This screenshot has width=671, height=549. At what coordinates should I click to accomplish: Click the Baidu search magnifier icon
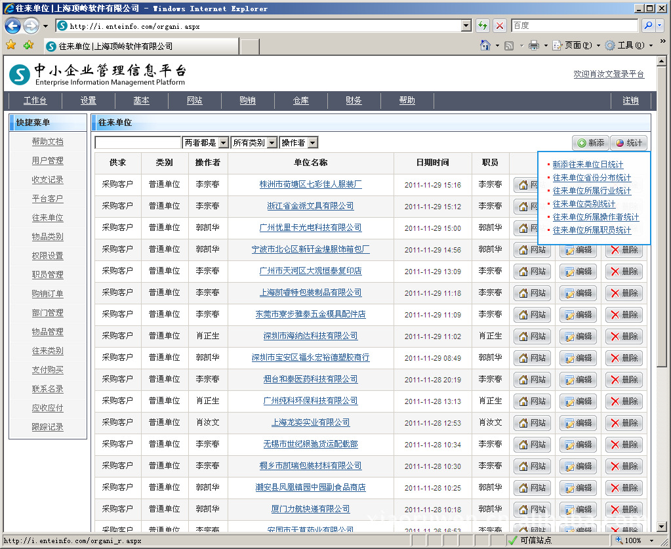(648, 26)
